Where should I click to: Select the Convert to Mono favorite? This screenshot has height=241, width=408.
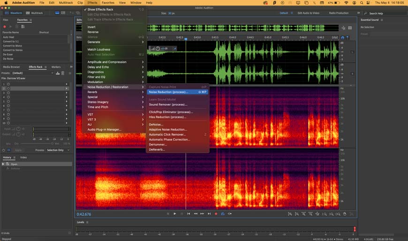click(x=13, y=46)
